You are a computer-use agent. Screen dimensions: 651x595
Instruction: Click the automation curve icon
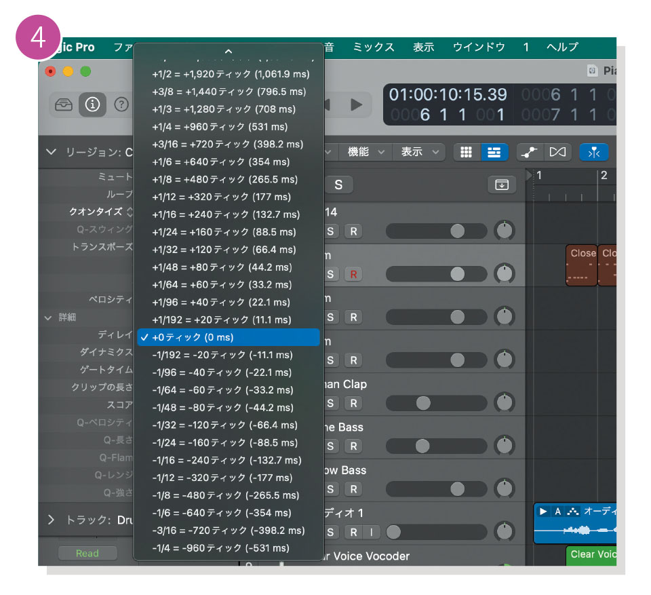click(530, 152)
